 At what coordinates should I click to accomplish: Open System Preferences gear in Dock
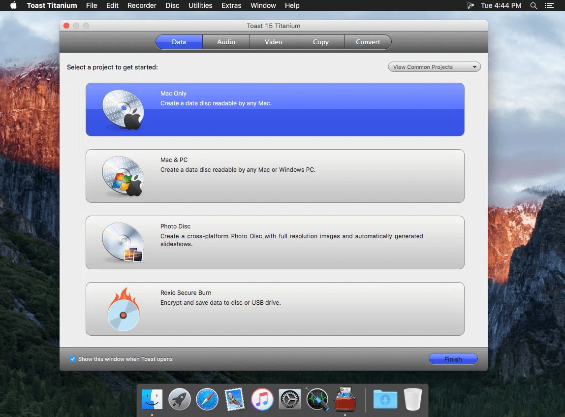tap(290, 399)
